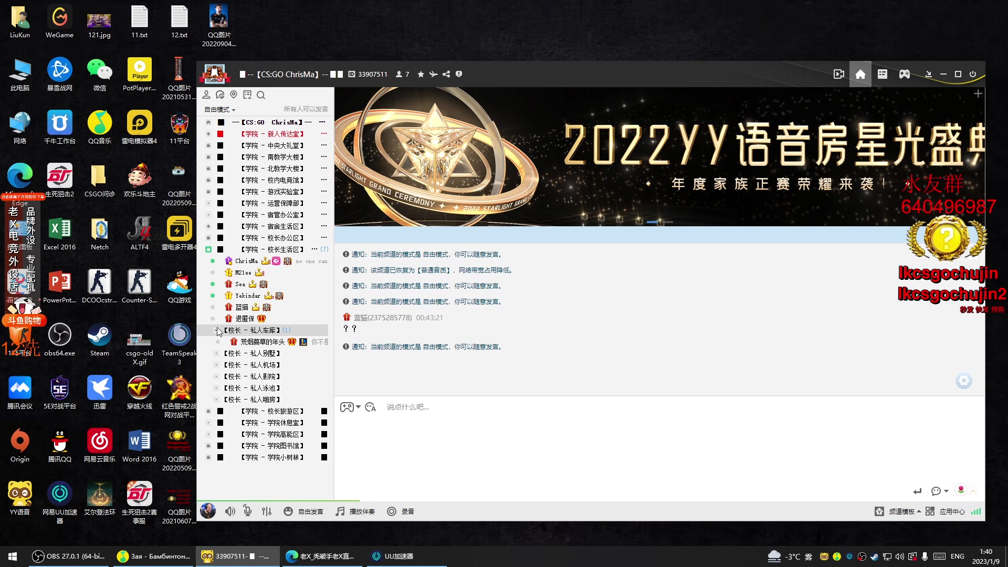The height and width of the screenshot is (567, 1008).
Task: Click the channel avatar logo in YY header
Action: 214,74
